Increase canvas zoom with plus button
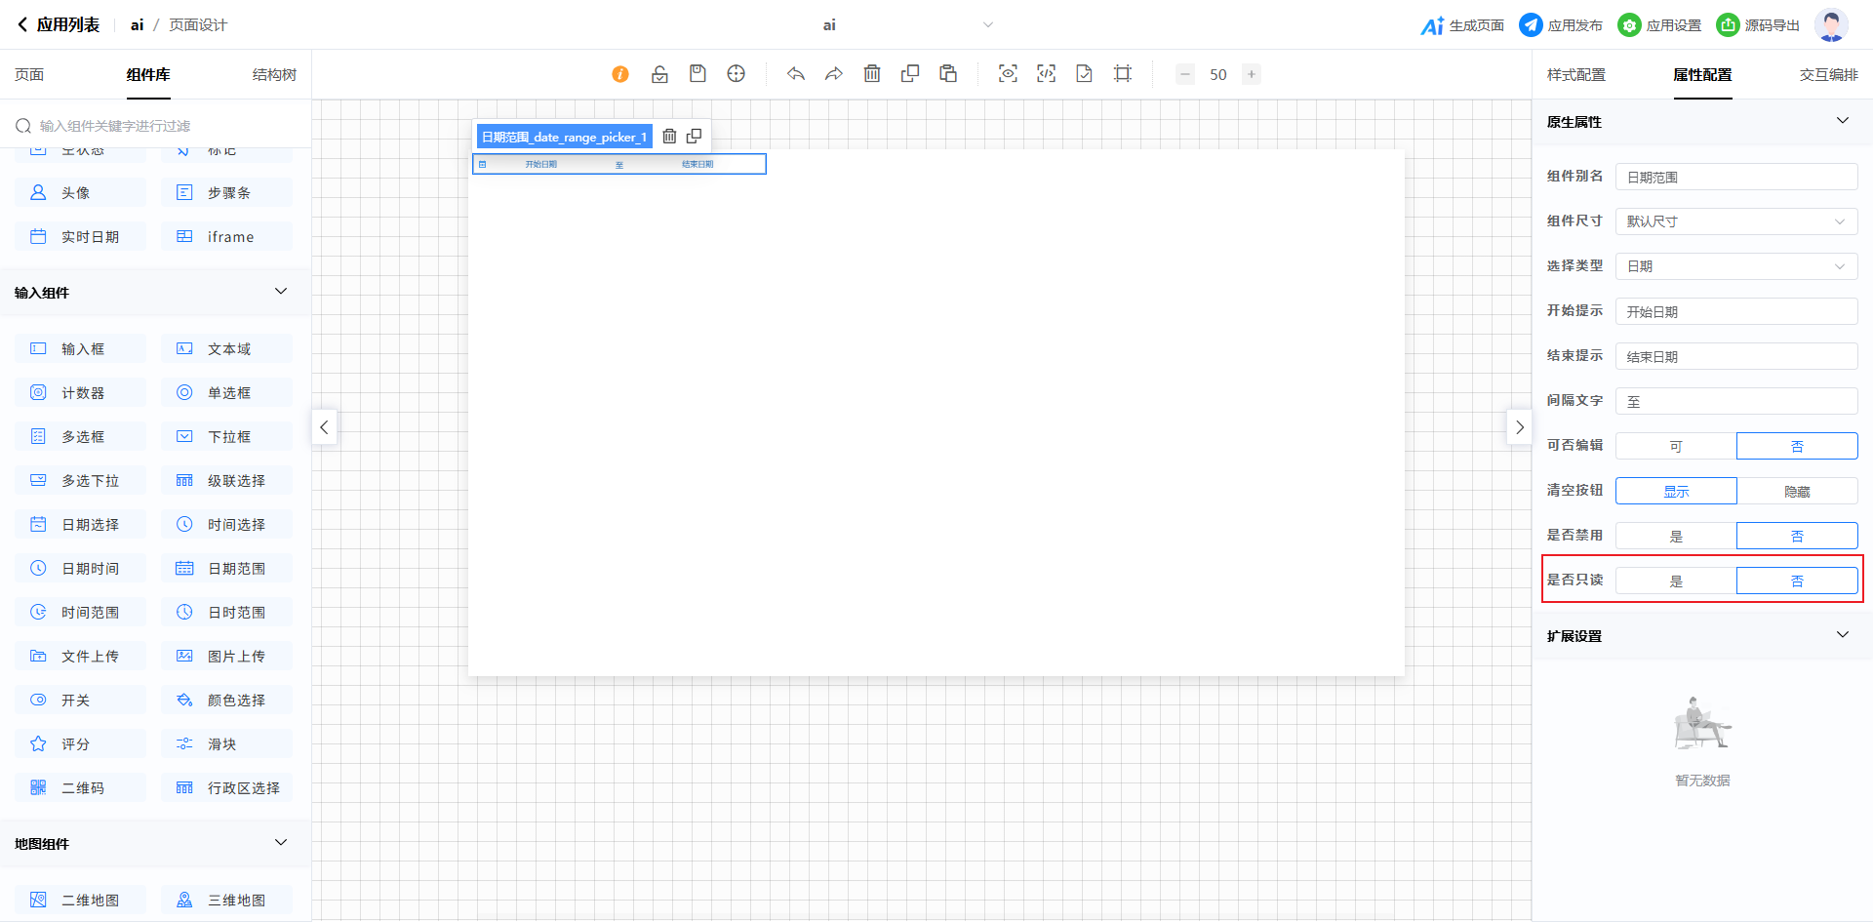 [1252, 74]
